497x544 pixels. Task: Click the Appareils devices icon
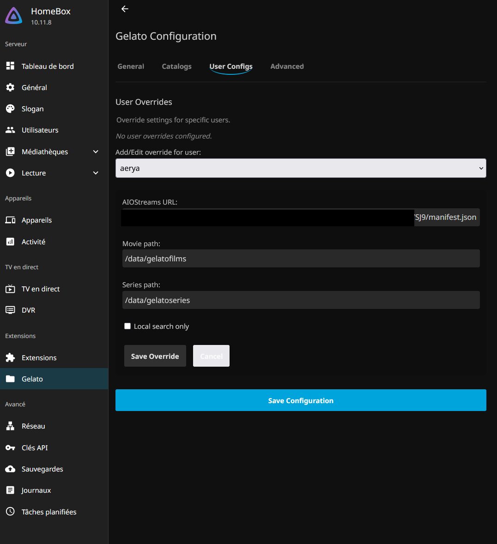[x=11, y=220]
